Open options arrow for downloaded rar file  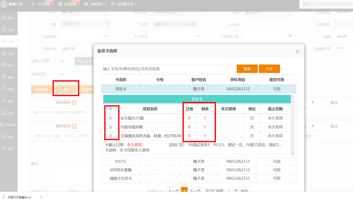click(x=41, y=197)
